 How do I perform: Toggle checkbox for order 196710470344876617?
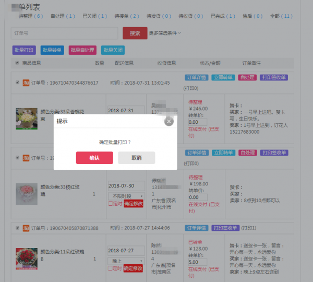point(18,83)
